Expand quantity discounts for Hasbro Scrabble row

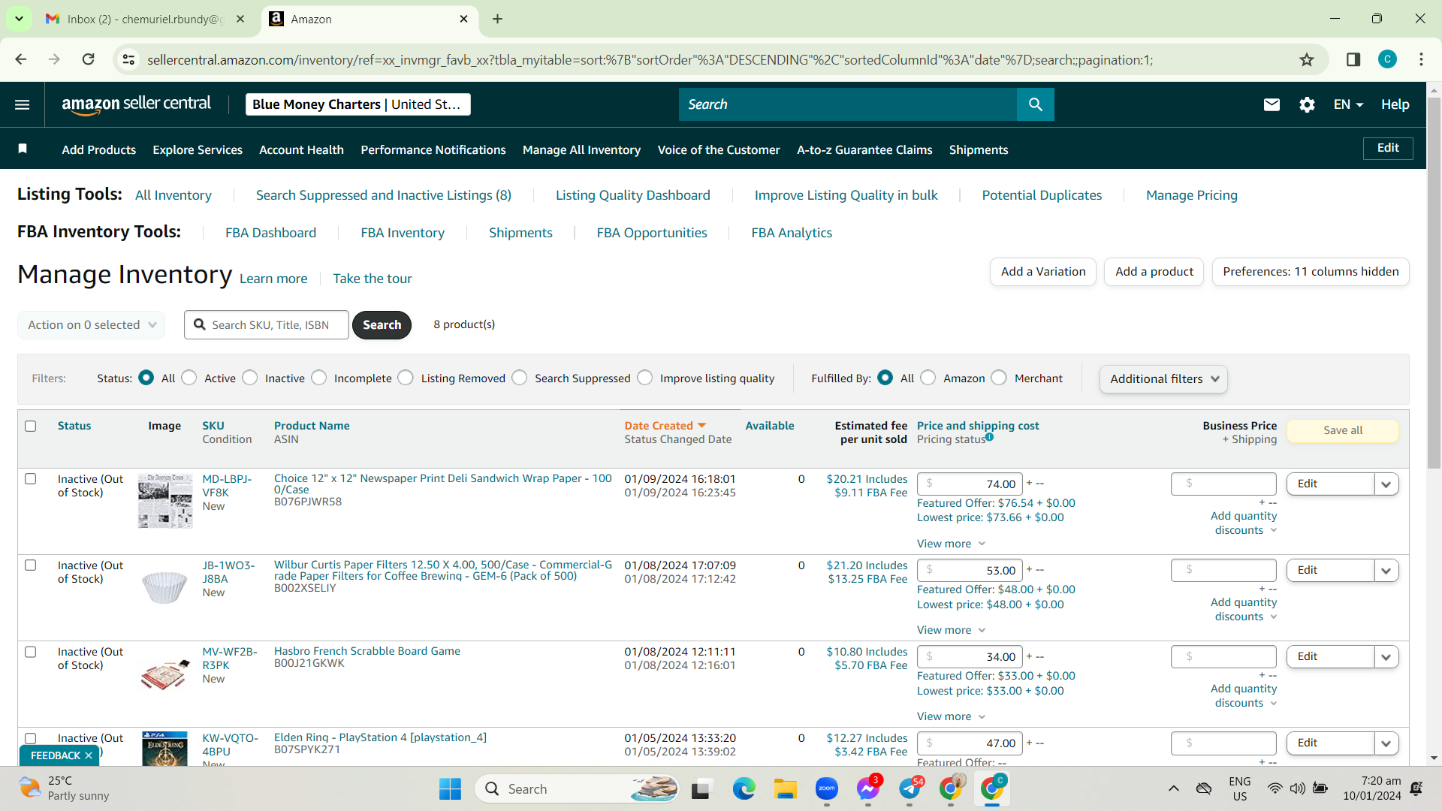1244,695
